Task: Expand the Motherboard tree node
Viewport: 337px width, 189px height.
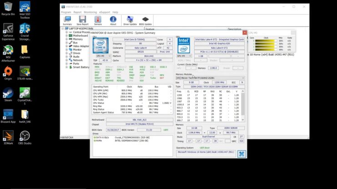Action: tap(66, 35)
